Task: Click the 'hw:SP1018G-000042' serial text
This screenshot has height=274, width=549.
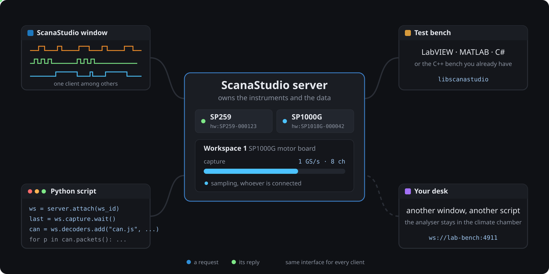Action: (318, 126)
